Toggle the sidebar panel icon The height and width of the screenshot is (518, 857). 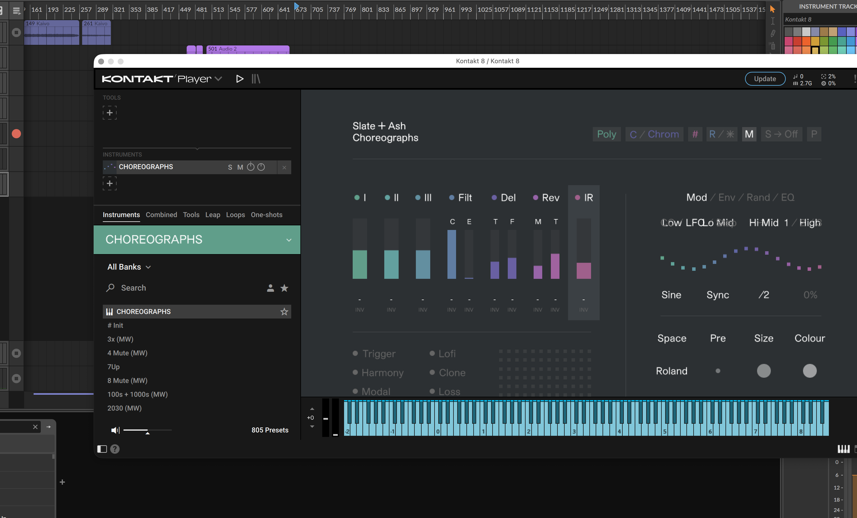(102, 449)
